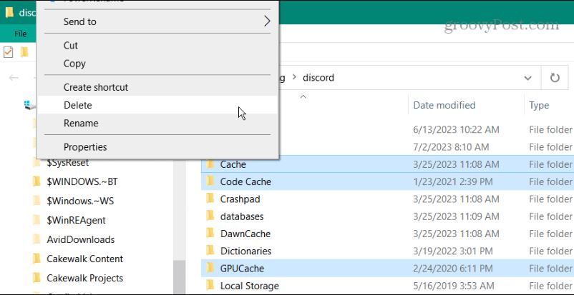Image resolution: width=574 pixels, height=295 pixels.
Task: Open Properties from the context menu
Action: pos(157,147)
